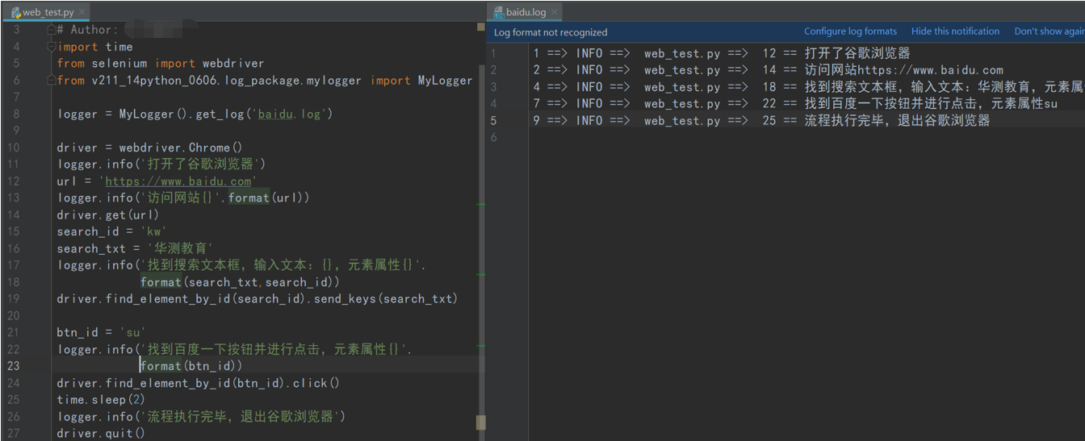Click the 'from selenium import webdriver' line
Screen dimensions: 1085x441
coord(161,63)
